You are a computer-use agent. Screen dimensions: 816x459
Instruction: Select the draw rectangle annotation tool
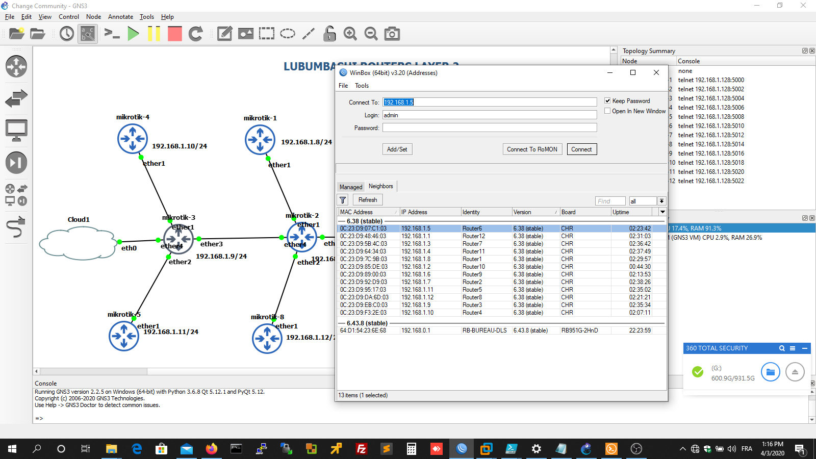point(267,34)
